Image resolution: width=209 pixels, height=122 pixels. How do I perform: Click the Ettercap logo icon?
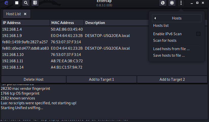coord(6,3)
